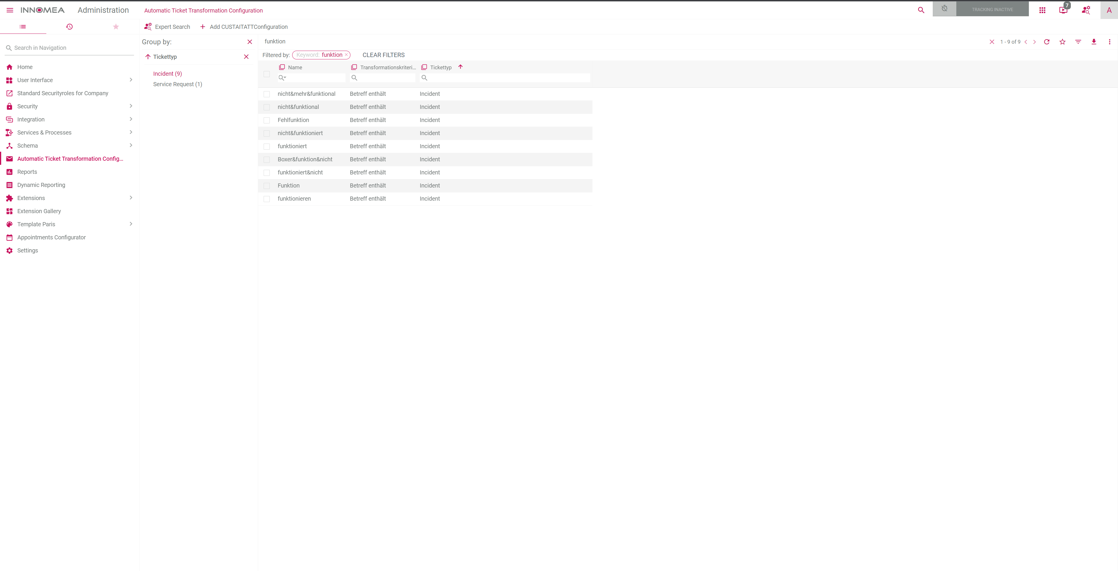The width and height of the screenshot is (1118, 571).
Task: Open the filter icon above the table
Action: click(x=1078, y=42)
